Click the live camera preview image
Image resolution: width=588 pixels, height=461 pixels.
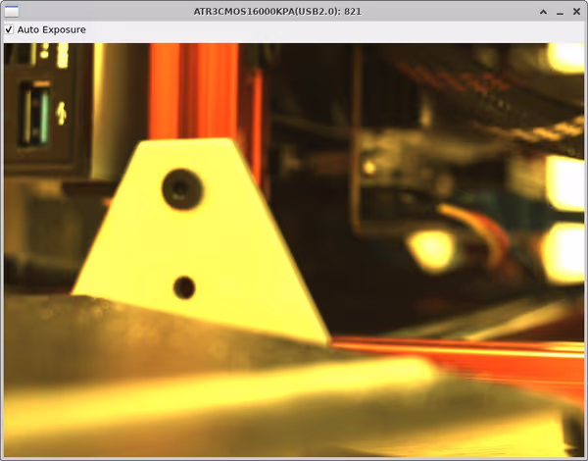(x=294, y=250)
